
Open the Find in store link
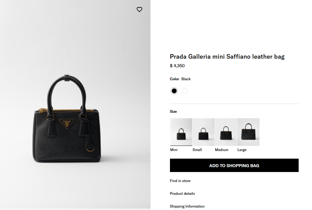[x=180, y=181]
